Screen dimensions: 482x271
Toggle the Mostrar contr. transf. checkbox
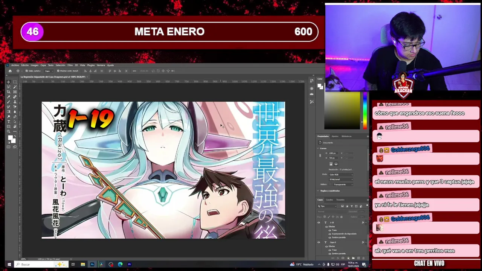pyautogui.click(x=58, y=71)
